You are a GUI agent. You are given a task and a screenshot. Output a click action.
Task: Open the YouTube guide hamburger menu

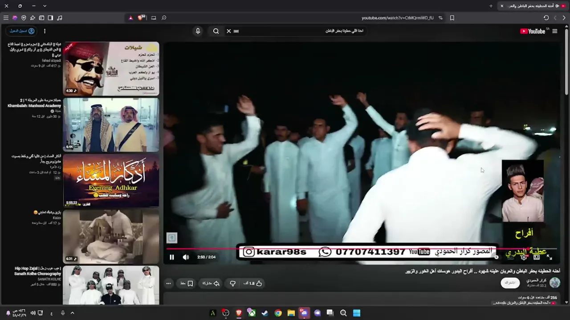[555, 31]
